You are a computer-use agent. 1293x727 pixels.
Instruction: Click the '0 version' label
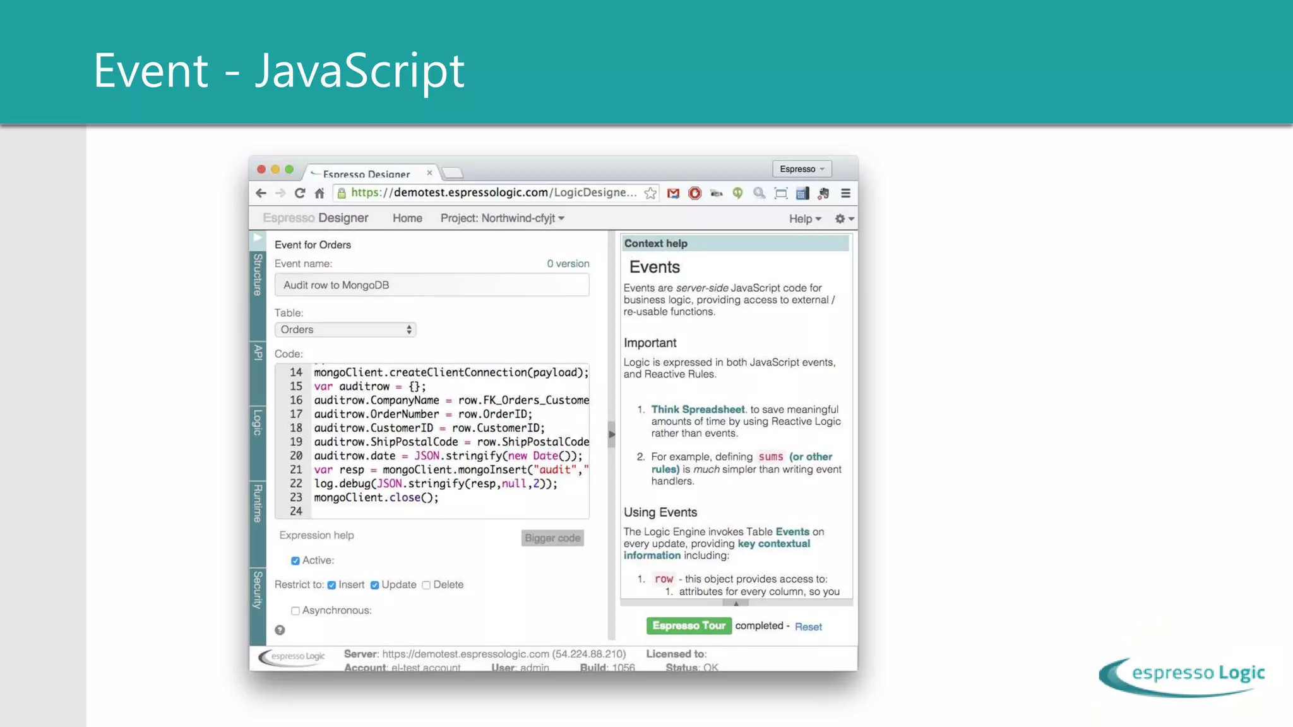click(568, 264)
